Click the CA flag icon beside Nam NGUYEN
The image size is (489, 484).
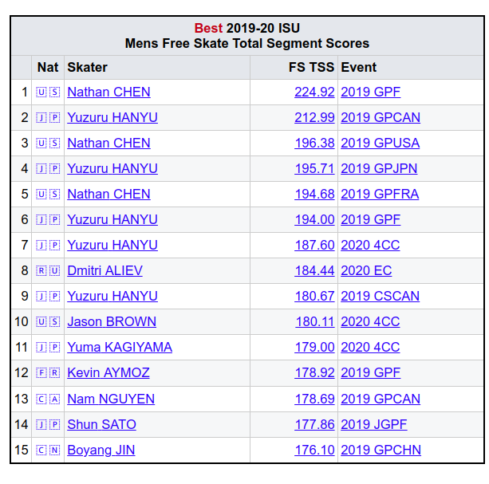click(48, 399)
